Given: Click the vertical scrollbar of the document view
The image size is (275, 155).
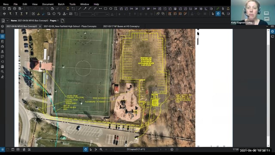Looking at the screenshot, I should (x=268, y=88).
